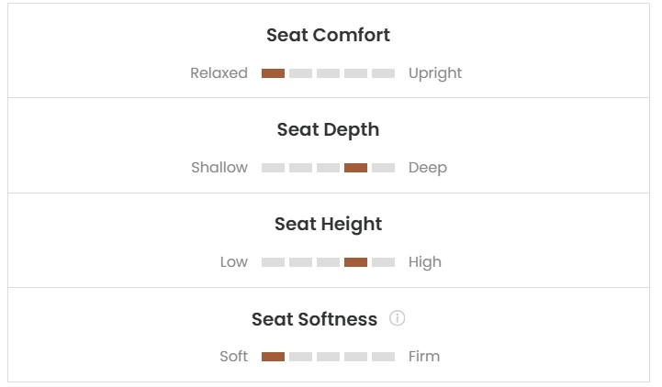This screenshot has width=662, height=387.
Task: Click the Seat Comfort heading
Action: (328, 35)
